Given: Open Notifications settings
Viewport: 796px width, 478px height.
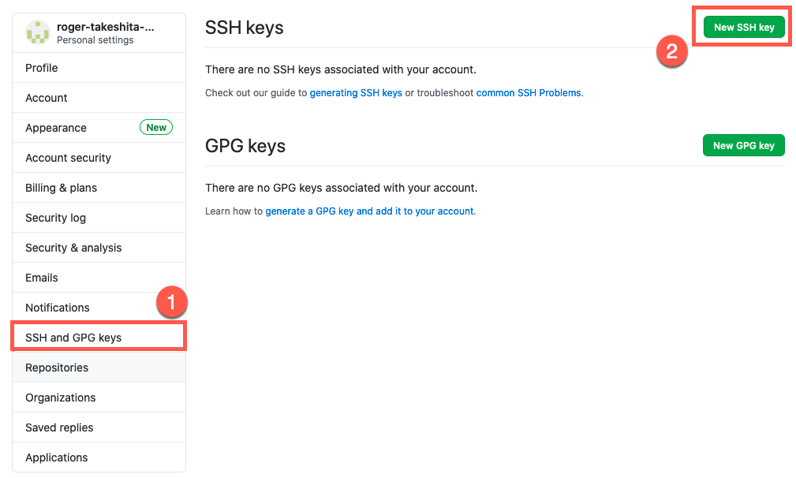Looking at the screenshot, I should (58, 308).
